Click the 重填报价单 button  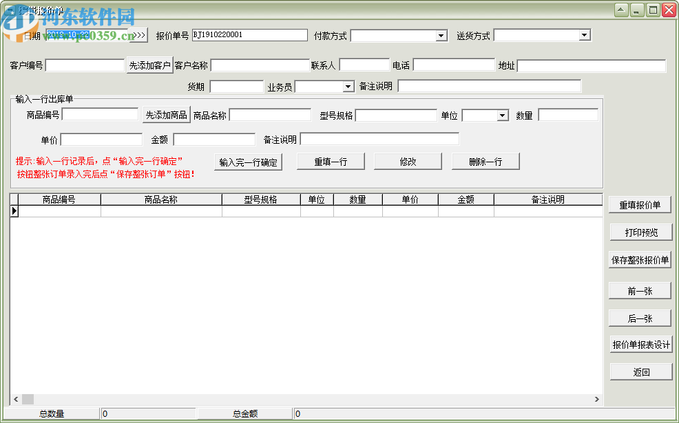[x=640, y=205]
